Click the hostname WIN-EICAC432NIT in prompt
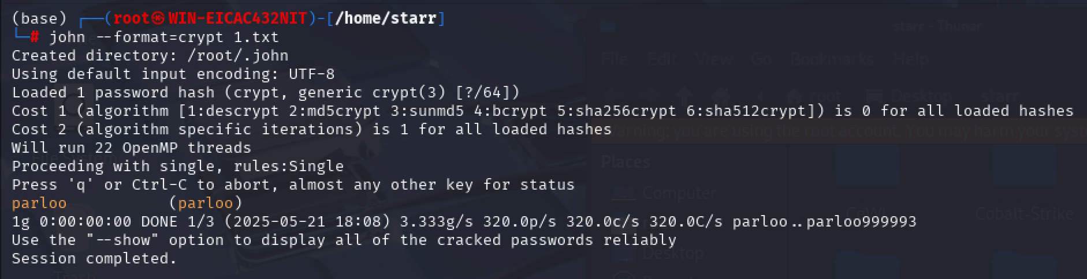Viewport: 1087px width, 279px height. (x=237, y=18)
